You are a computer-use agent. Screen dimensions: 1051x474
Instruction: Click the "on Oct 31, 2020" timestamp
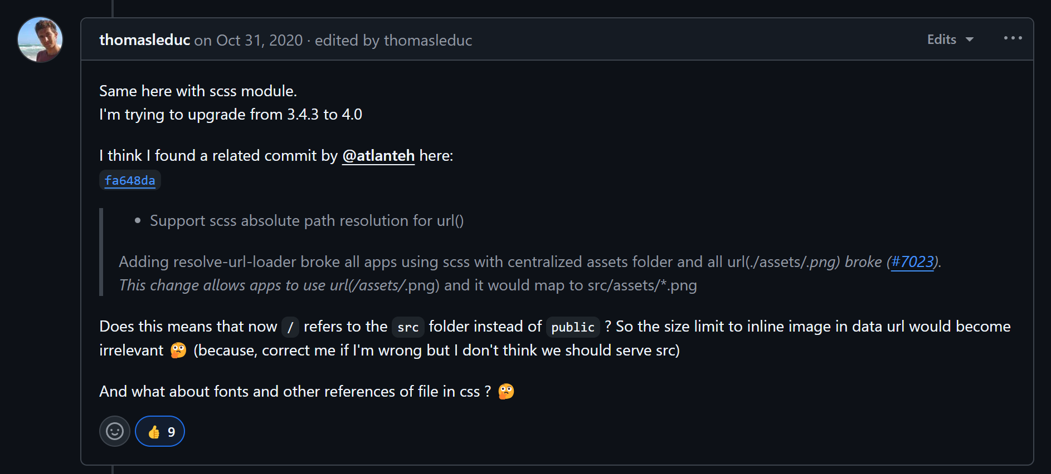point(249,40)
